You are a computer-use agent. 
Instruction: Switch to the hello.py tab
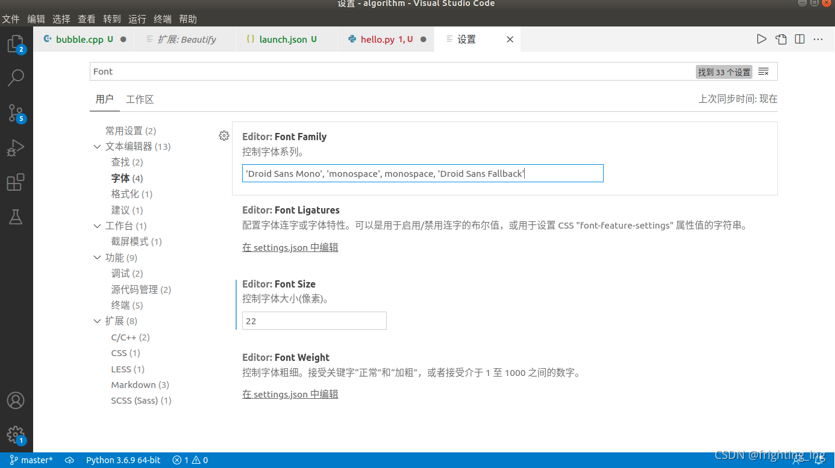[380, 38]
